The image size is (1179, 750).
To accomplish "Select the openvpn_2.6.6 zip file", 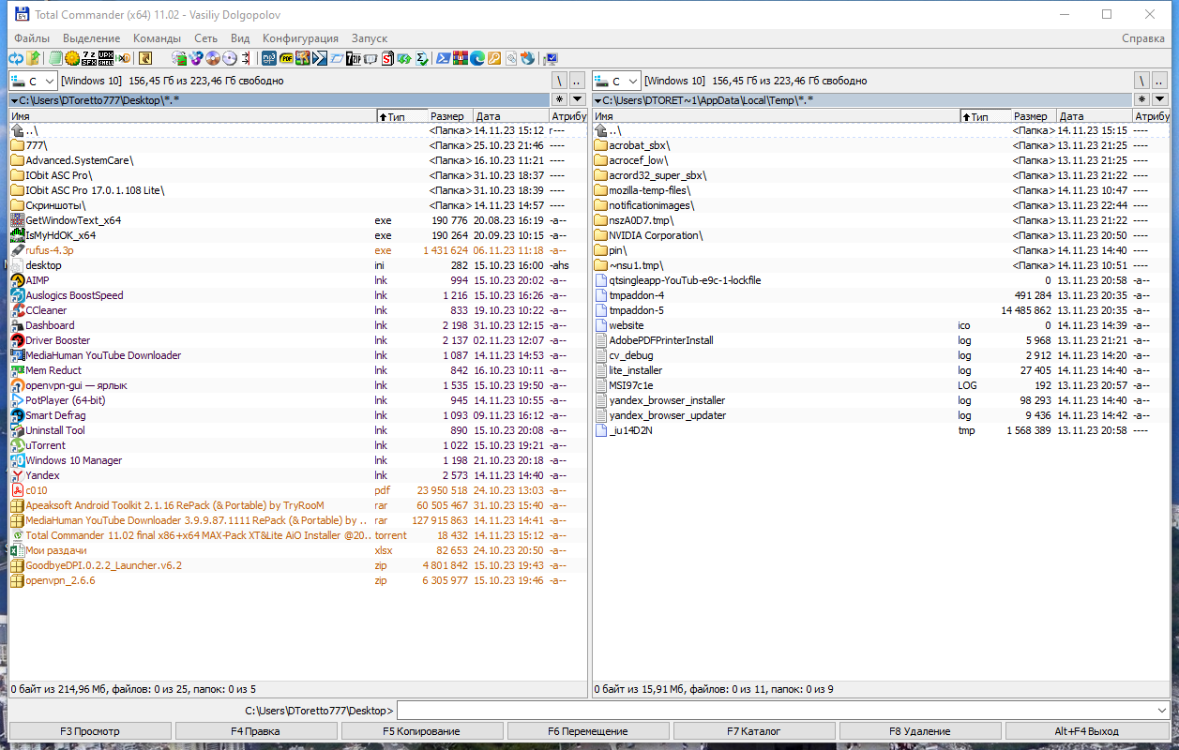I will 298,580.
